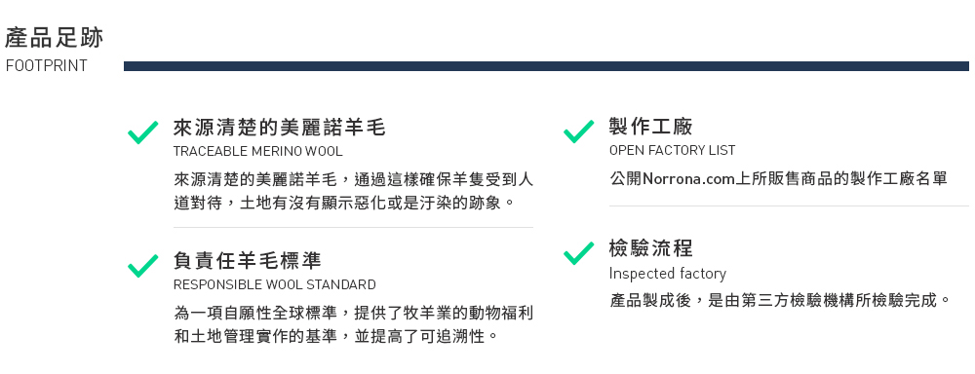Click the Inspected factory subtitle

667,274
